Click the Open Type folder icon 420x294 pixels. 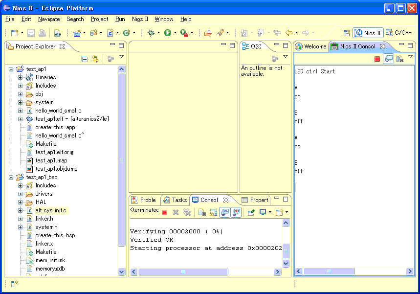pos(208,33)
